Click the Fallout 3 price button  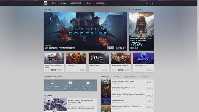click(x=149, y=82)
